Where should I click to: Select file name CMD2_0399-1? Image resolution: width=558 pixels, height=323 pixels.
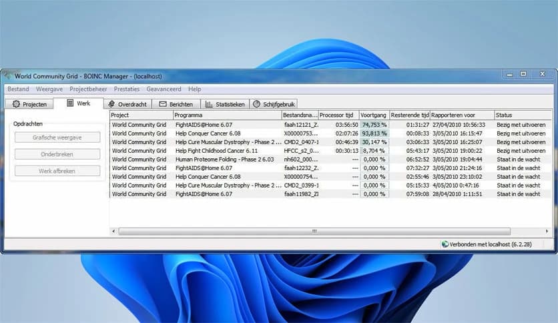point(301,186)
